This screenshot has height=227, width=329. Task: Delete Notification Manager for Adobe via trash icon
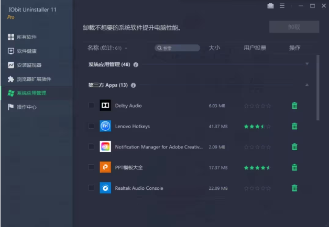point(294,146)
